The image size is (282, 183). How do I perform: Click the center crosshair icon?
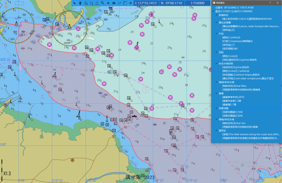131,3
